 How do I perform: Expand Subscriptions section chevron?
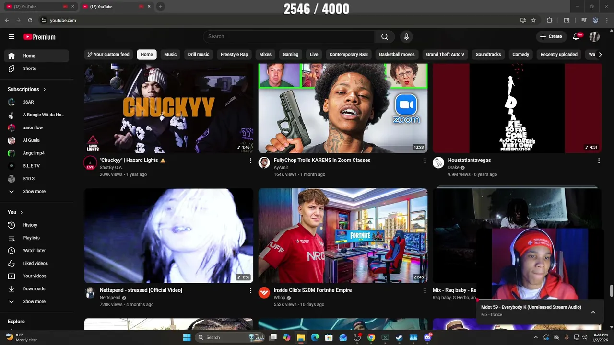pos(45,89)
